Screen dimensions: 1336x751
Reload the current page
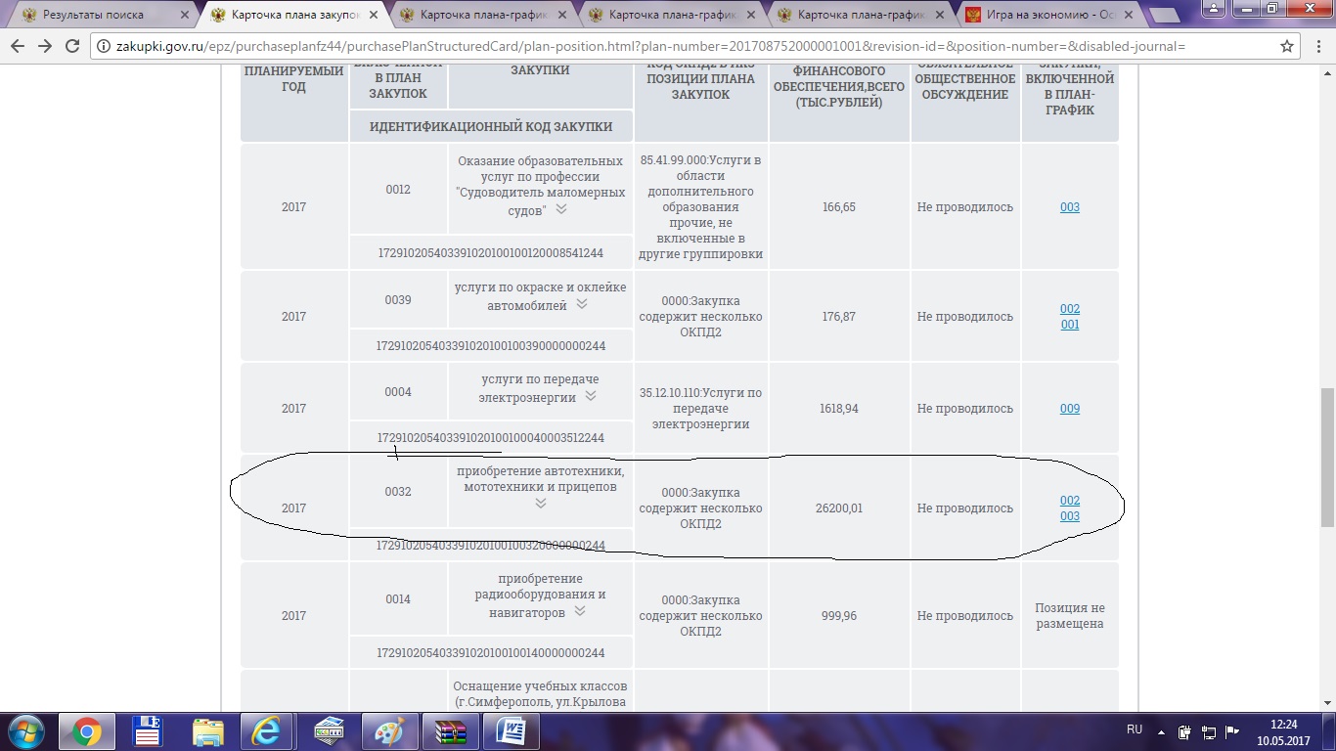pyautogui.click(x=71, y=46)
